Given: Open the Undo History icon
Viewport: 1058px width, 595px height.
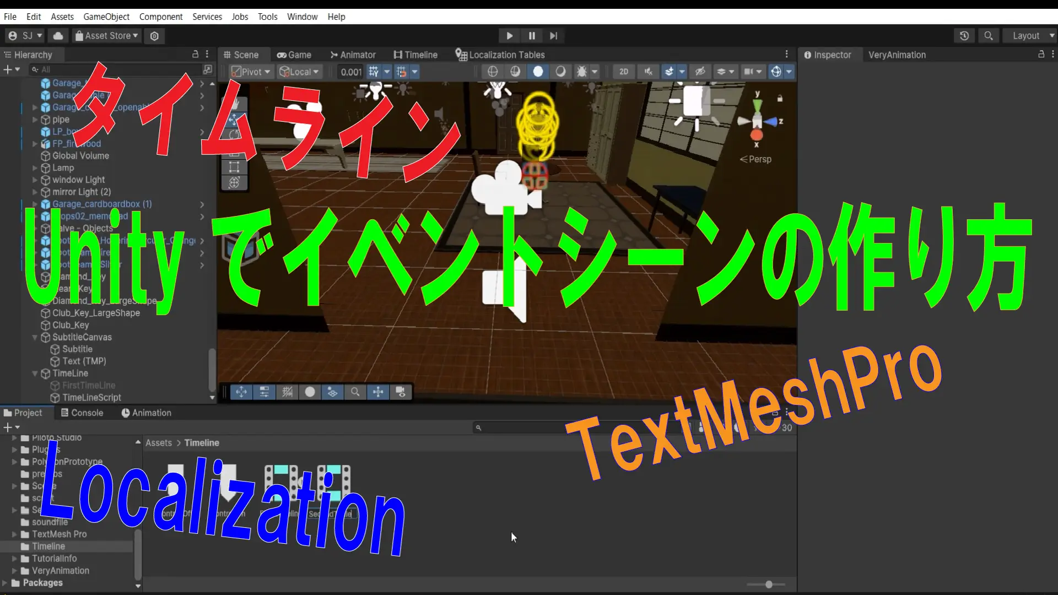Looking at the screenshot, I should point(964,36).
